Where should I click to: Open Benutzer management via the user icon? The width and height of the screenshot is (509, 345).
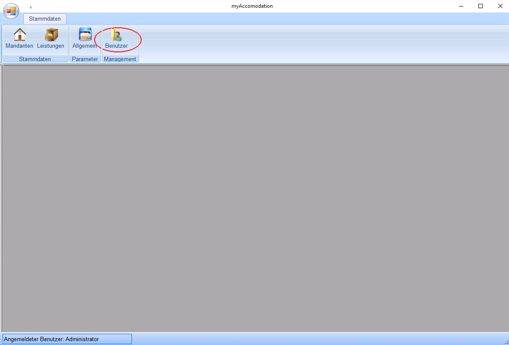point(116,34)
